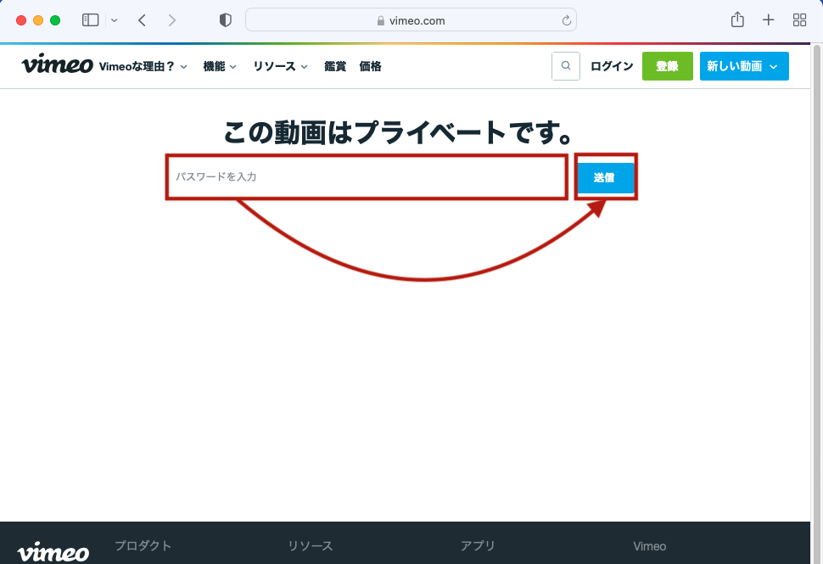
Task: Open the 価格 nav item
Action: pos(370,67)
